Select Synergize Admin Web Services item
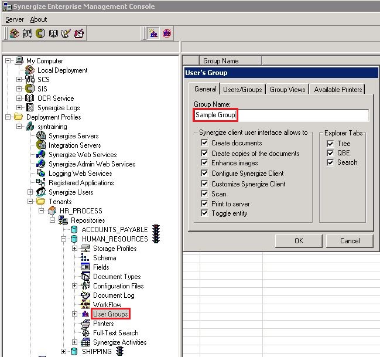 pos(92,164)
